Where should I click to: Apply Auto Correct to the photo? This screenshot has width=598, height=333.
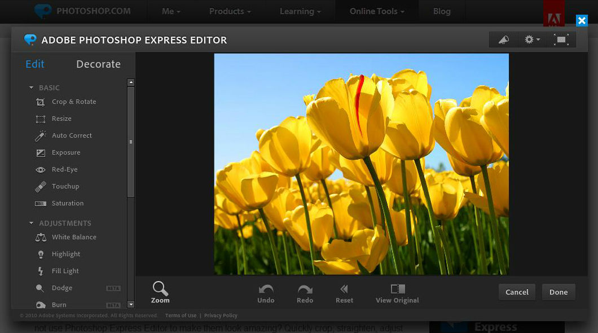pyautogui.click(x=72, y=135)
